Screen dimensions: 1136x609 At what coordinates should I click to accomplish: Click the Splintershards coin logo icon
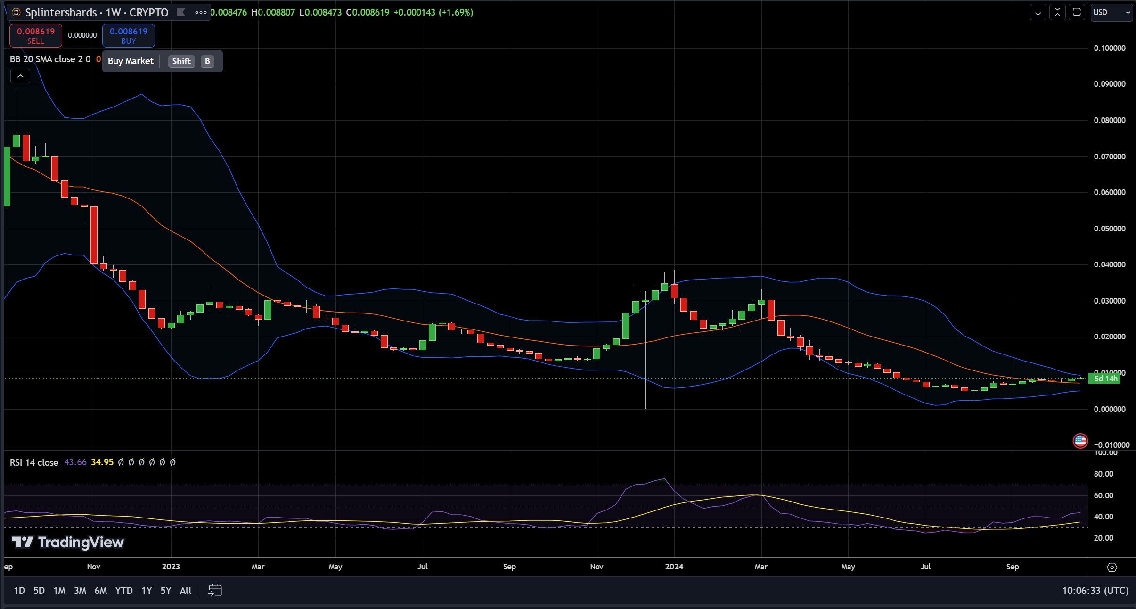(16, 13)
